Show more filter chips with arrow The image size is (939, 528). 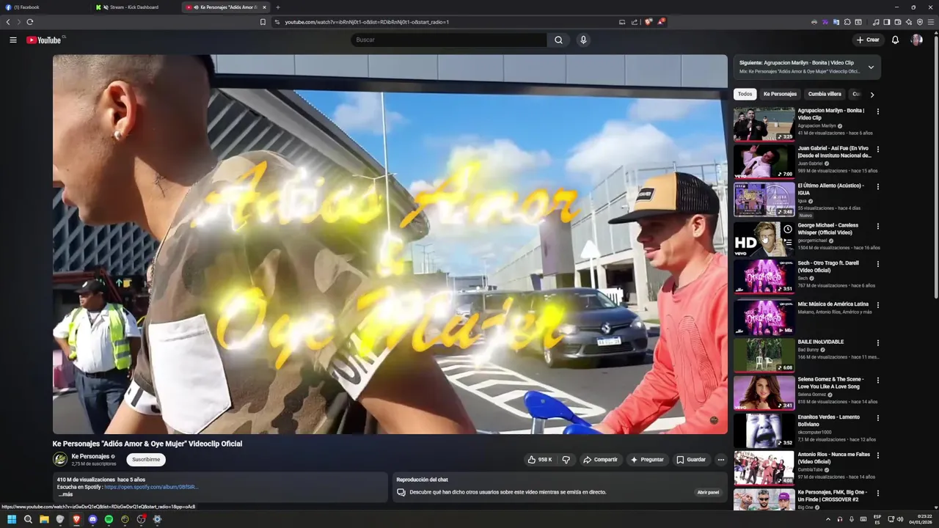[872, 95]
